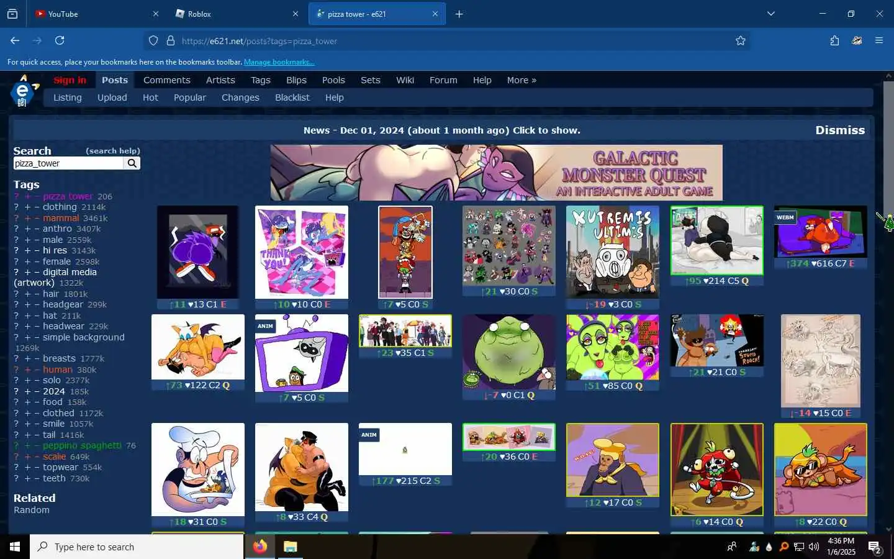894x559 pixels.
Task: Open the Upload submenu link
Action: [112, 98]
